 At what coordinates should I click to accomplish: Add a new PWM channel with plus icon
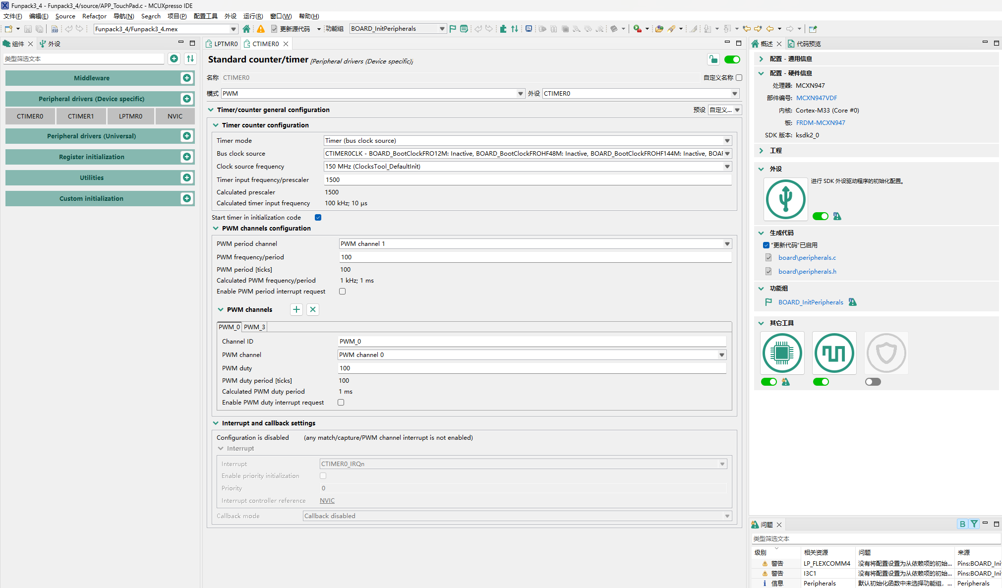[296, 309]
